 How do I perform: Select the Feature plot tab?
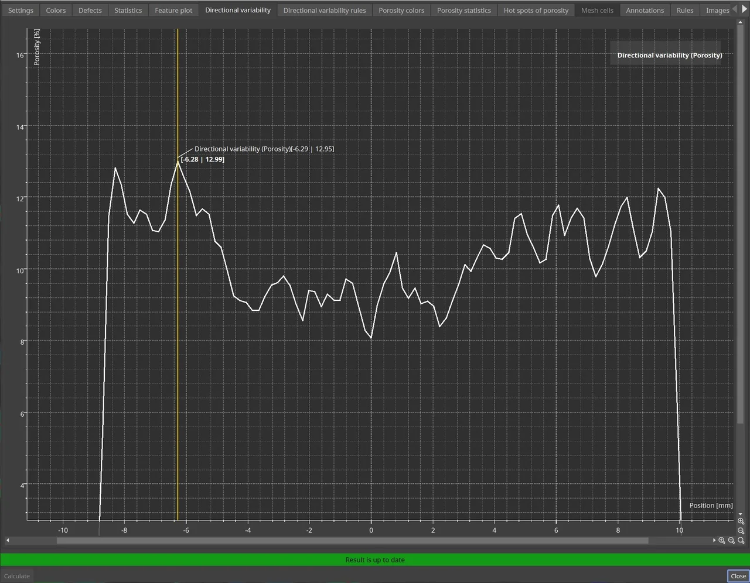pos(173,10)
